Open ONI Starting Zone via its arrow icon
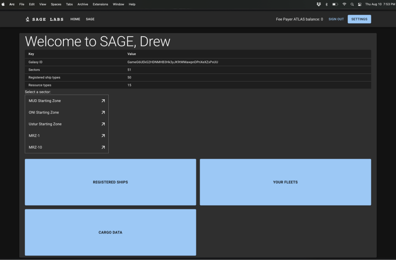 point(103,112)
